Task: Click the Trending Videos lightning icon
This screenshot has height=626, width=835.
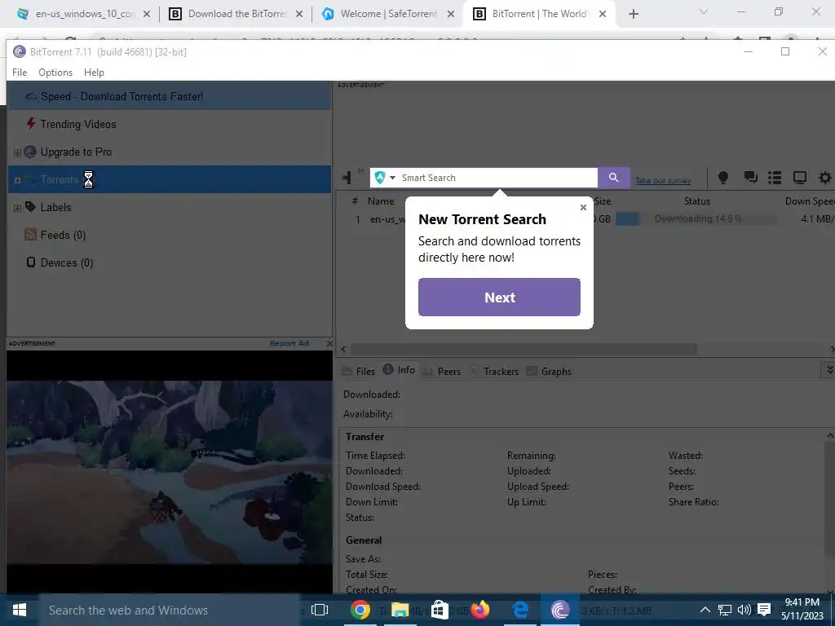Action: coord(31,124)
